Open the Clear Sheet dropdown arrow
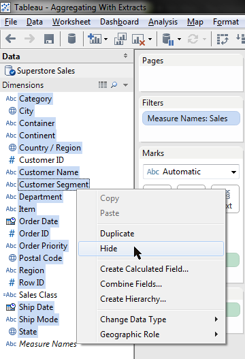The width and height of the screenshot is (245, 359). pos(150,39)
